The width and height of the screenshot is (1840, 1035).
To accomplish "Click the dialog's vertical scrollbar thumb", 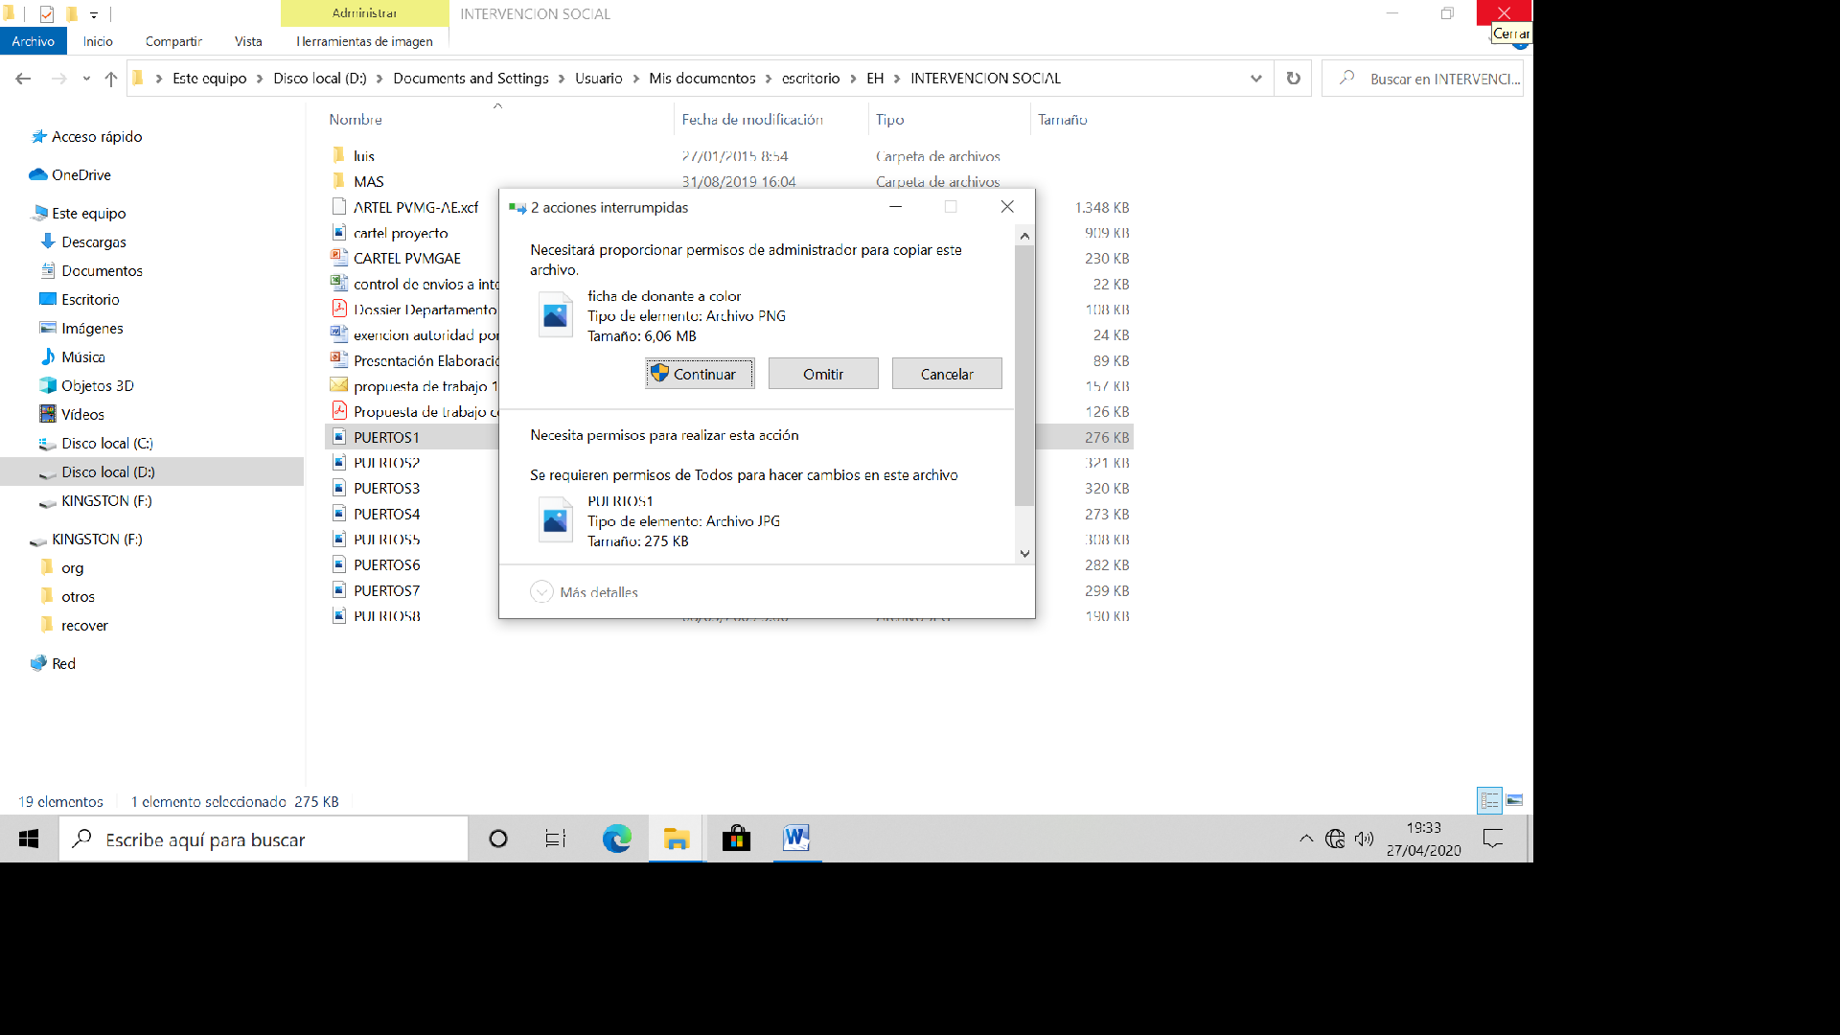I will point(1025,376).
